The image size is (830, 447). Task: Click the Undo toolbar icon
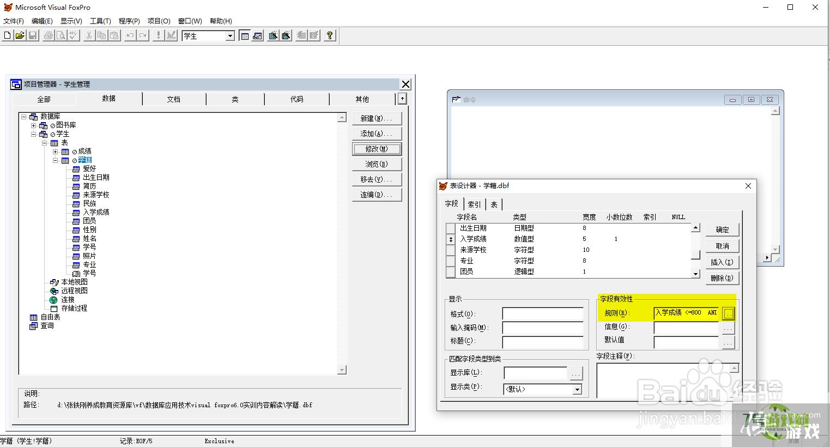pos(130,35)
